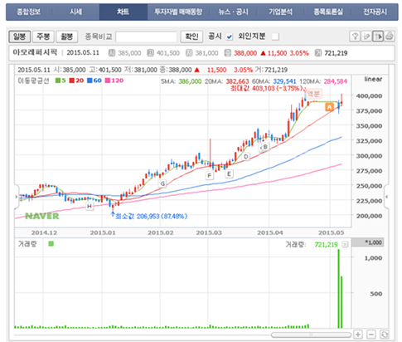Click the E disclosure marker on chart
This screenshot has width=402, height=342.
coord(229,174)
